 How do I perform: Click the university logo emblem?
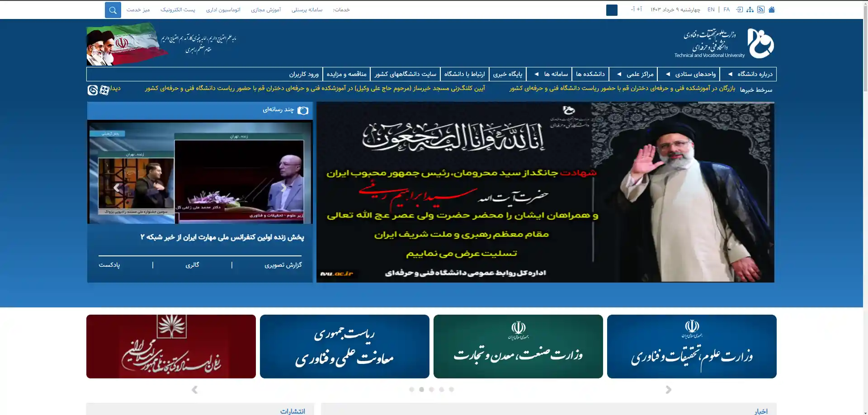pyautogui.click(x=760, y=43)
